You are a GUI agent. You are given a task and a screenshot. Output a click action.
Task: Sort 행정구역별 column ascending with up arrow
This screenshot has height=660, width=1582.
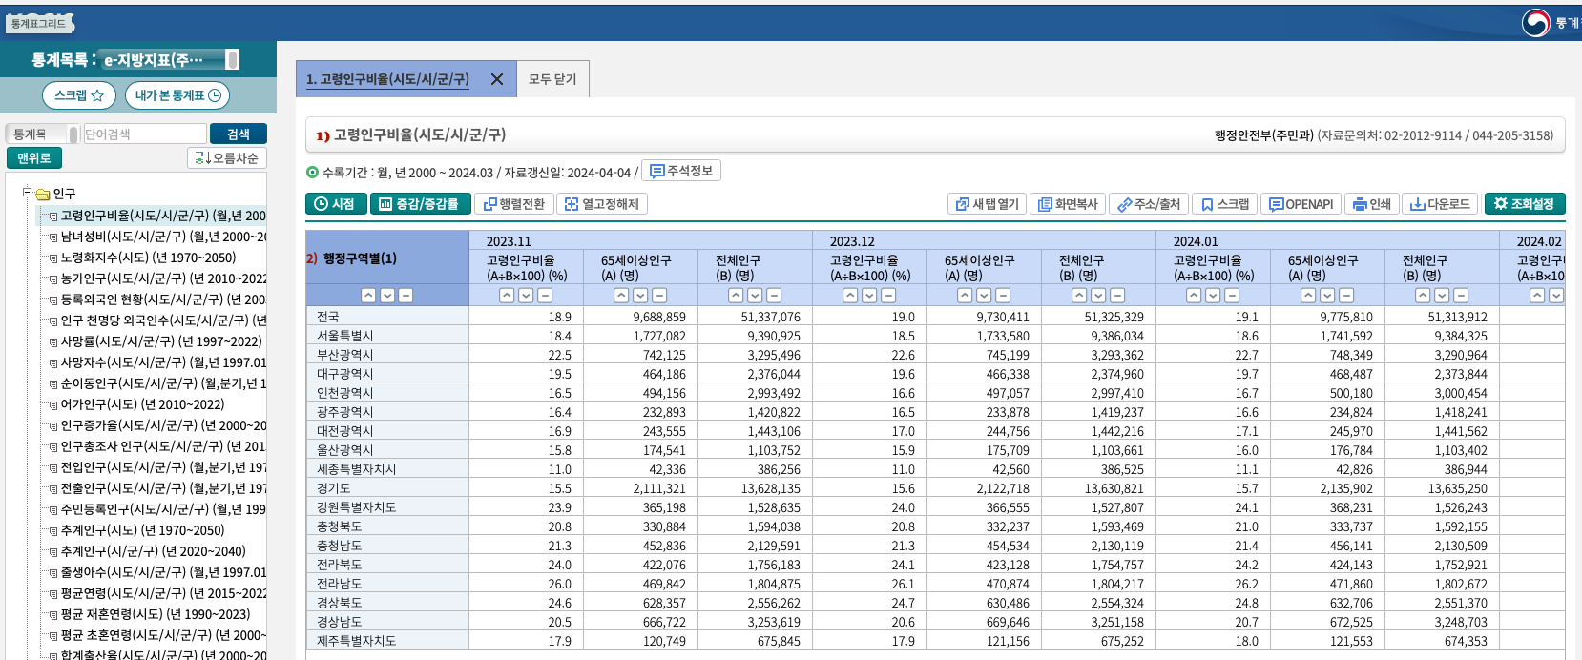click(368, 296)
